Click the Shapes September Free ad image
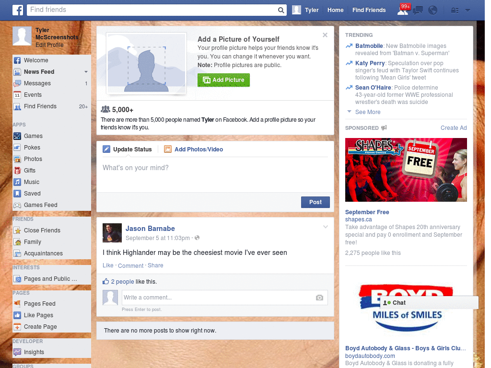Screen dimensions: 491x368 tap(406, 170)
